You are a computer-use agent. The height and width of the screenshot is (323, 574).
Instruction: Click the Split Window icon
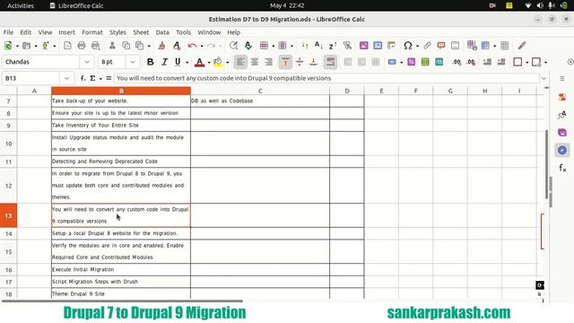pos(504,46)
